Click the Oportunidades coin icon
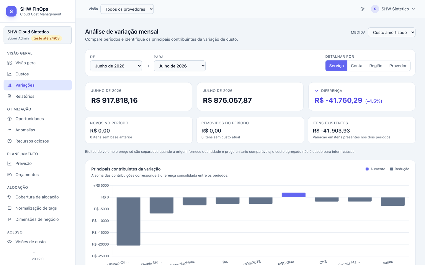The image size is (425, 265). click(x=9, y=119)
